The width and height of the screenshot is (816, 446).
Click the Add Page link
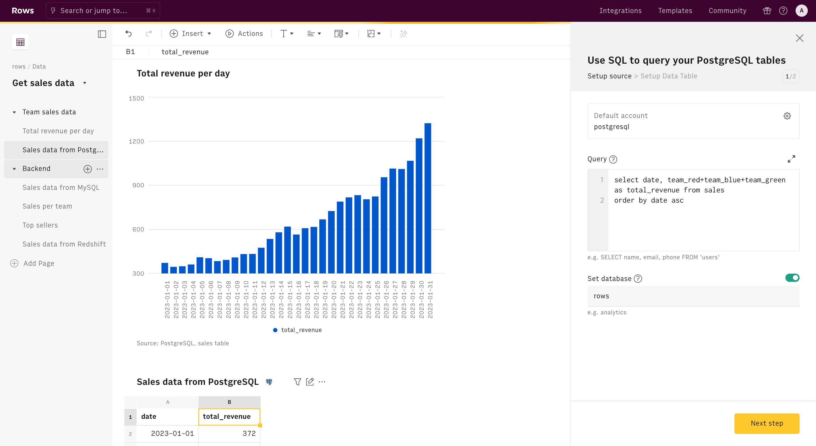coord(39,263)
